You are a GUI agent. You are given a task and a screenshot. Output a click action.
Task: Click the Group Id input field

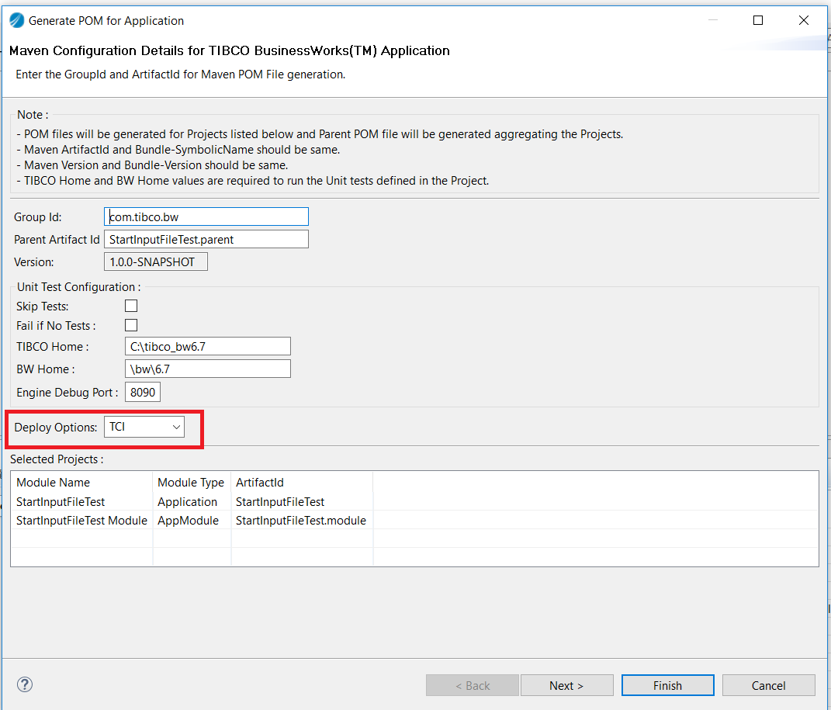coord(206,216)
